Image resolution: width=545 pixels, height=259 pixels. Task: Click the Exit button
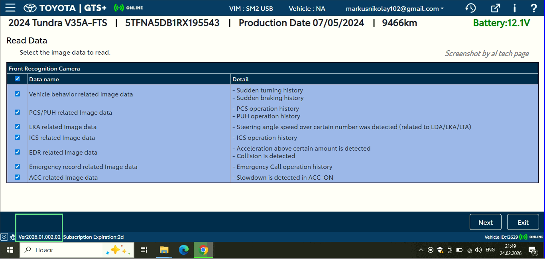[523, 222]
